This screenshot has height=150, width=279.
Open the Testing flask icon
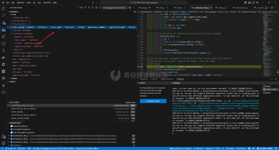pyautogui.click(x=3, y=51)
